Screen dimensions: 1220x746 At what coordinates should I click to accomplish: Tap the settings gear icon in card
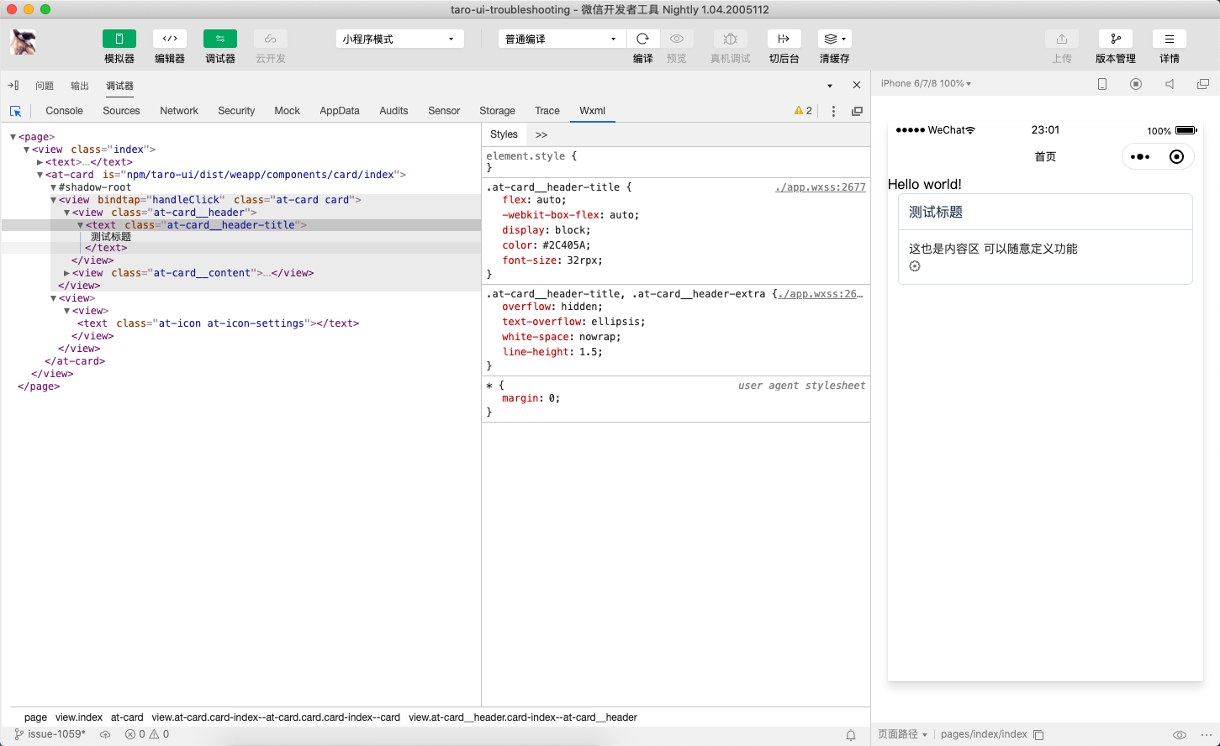[x=915, y=266]
